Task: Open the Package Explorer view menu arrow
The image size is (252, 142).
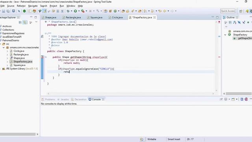Action: coord(36,22)
